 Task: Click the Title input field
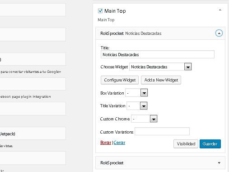158,54
